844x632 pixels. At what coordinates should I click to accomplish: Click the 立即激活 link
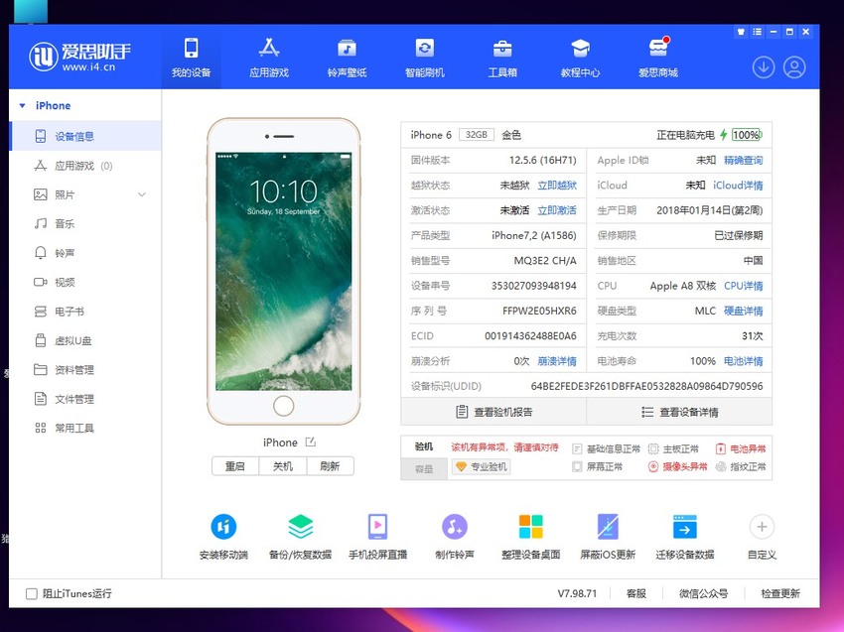557,210
